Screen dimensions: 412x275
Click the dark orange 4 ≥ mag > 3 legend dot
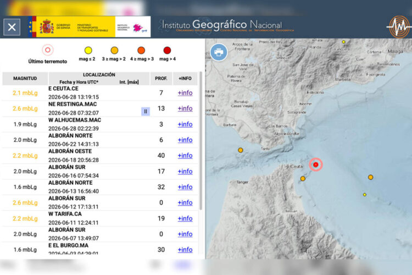(141, 50)
